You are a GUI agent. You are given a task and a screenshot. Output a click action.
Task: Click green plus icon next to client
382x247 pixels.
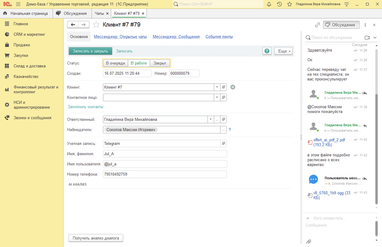coord(233,87)
